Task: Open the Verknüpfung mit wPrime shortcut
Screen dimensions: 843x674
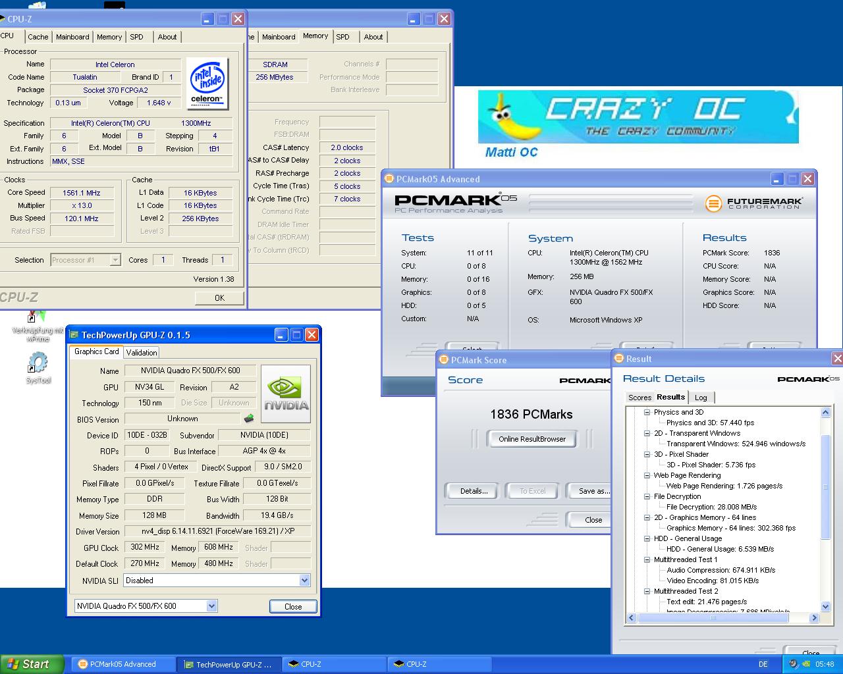Action: (x=38, y=326)
